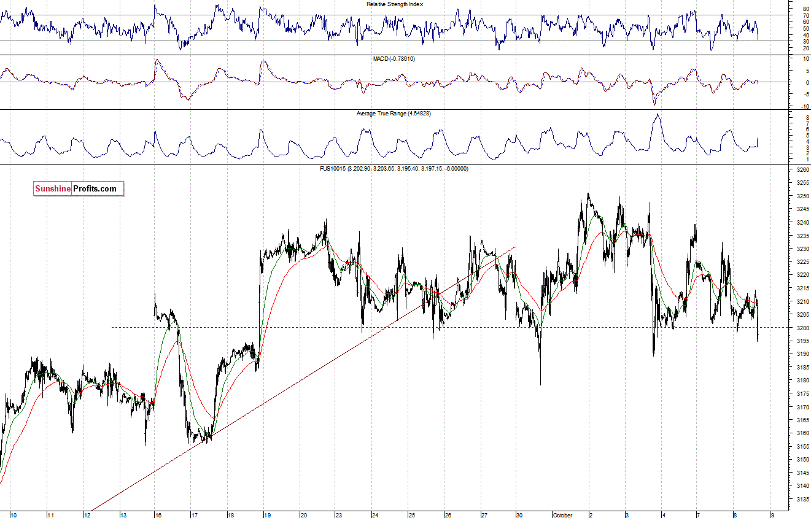Click the 'Relative Strength Index' panel title
This screenshot has height=518, width=811.
tap(395, 4)
